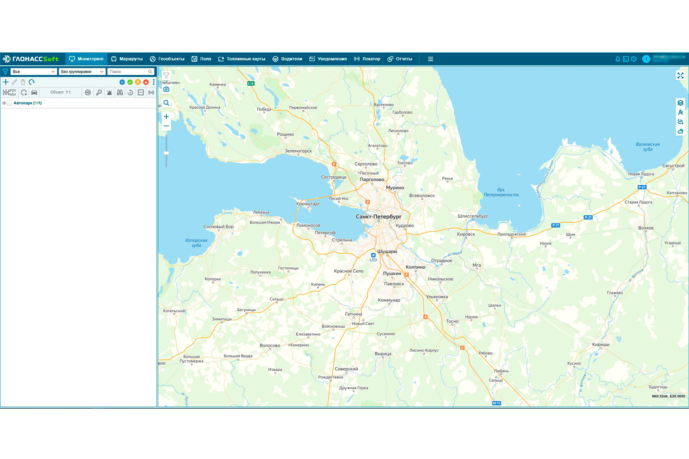Click the trash delete object icon
This screenshot has width=689, height=459.
pyautogui.click(x=23, y=82)
